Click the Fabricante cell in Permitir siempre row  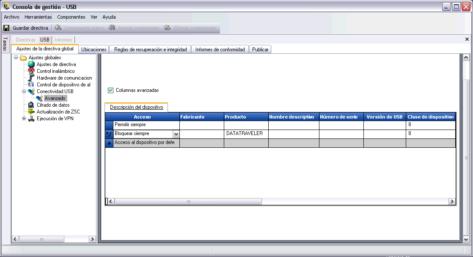coord(201,125)
